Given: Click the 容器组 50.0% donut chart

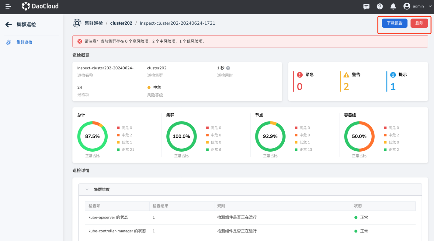Looking at the screenshot, I should click(x=359, y=136).
